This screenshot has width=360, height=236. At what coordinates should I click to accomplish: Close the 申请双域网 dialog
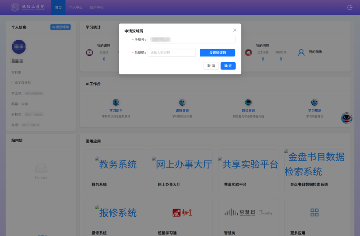coord(235,30)
